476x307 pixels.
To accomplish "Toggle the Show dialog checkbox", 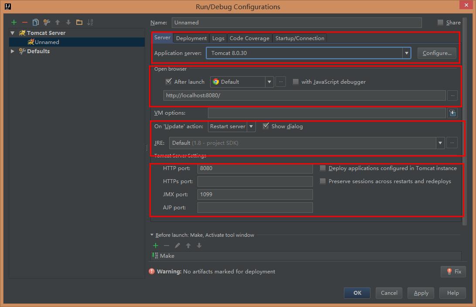I will click(265, 126).
